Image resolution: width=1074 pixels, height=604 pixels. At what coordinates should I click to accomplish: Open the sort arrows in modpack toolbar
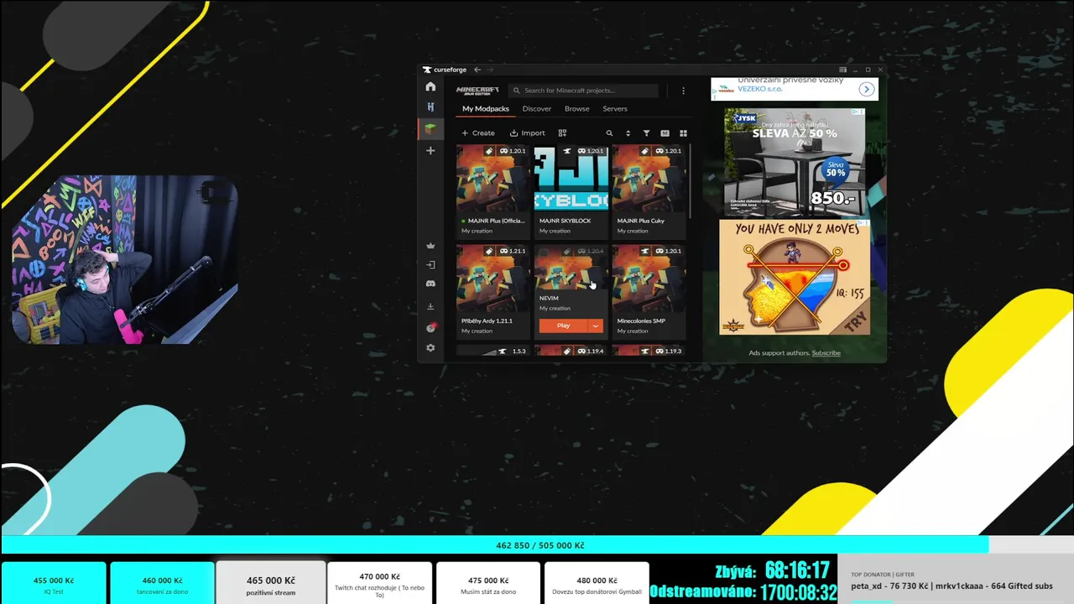click(628, 133)
